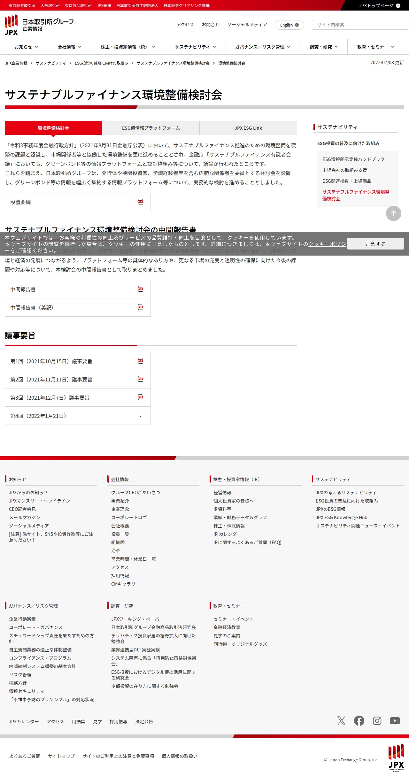Screen dimensions: 409x776
Task: Open the footer IR カレンダー link
Action: click(227, 534)
